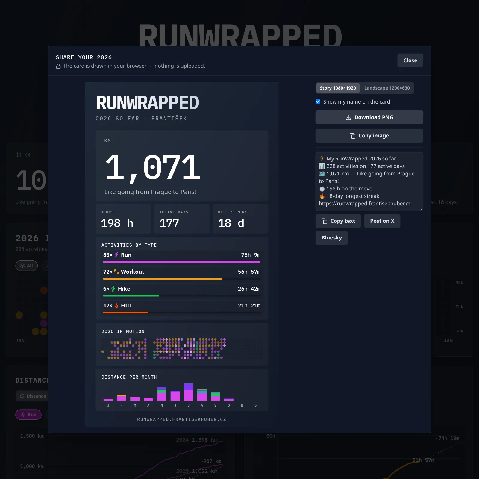Click the orange Workout progress bar
Screen dimensions: 479x479
tap(163, 279)
